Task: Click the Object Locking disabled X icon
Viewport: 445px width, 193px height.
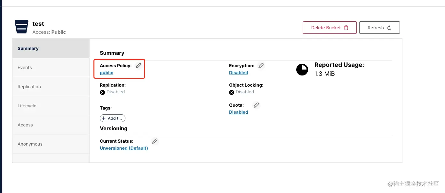Action: (x=232, y=92)
